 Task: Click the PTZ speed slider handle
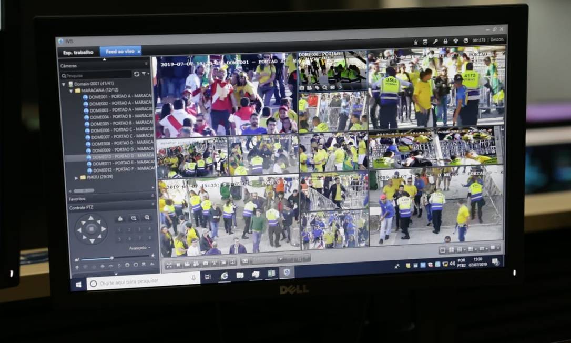point(111,258)
